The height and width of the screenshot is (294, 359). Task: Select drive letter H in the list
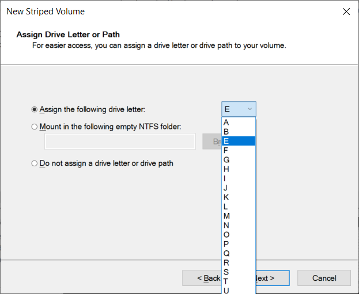click(x=239, y=169)
